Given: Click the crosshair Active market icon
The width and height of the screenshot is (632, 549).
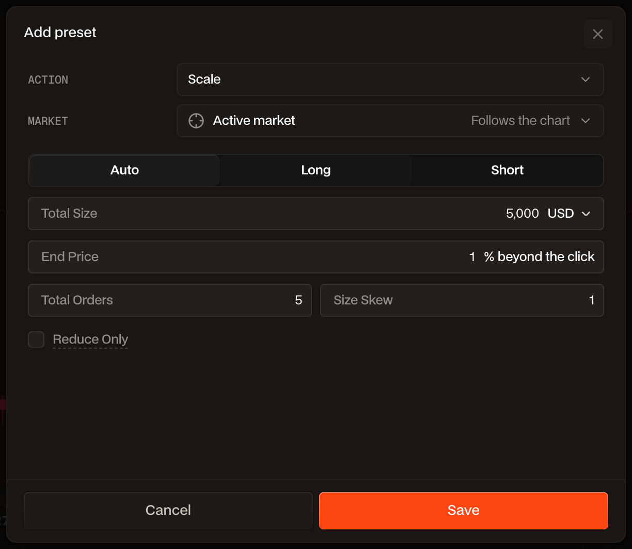Looking at the screenshot, I should point(196,121).
